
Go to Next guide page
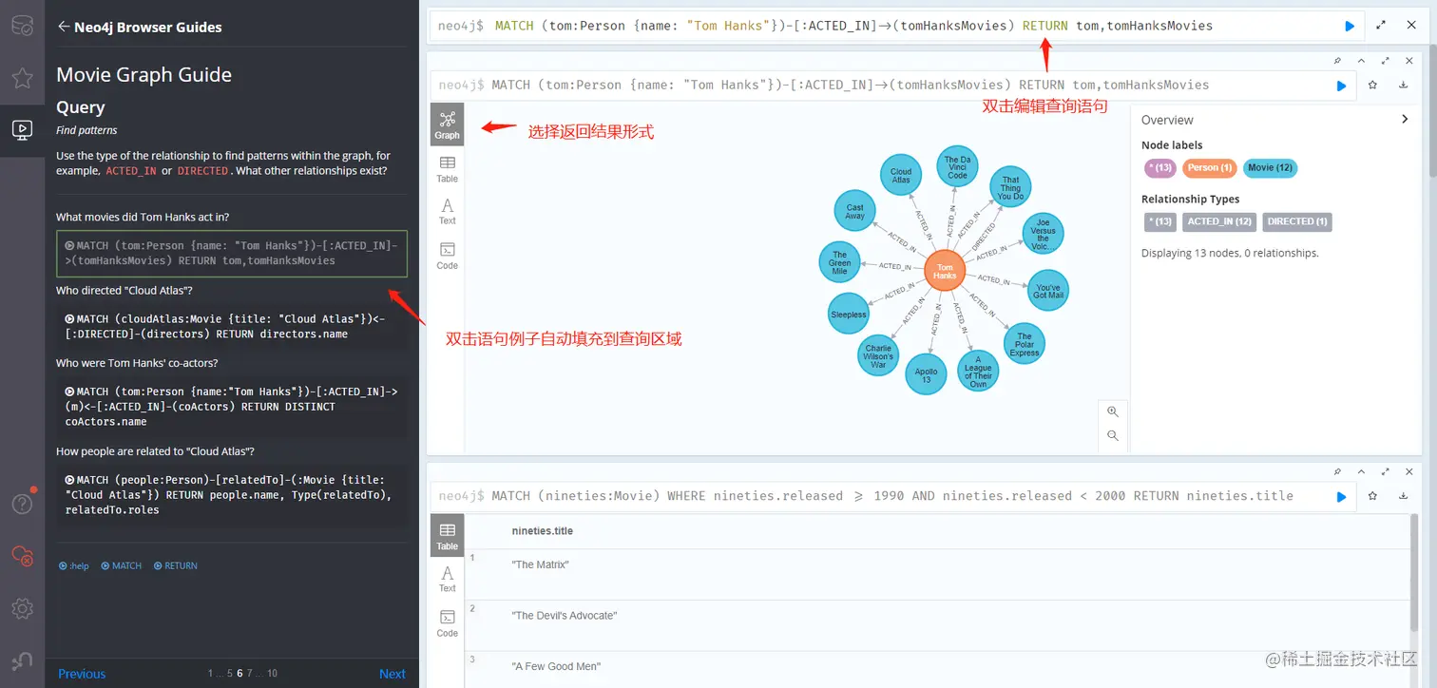[393, 674]
